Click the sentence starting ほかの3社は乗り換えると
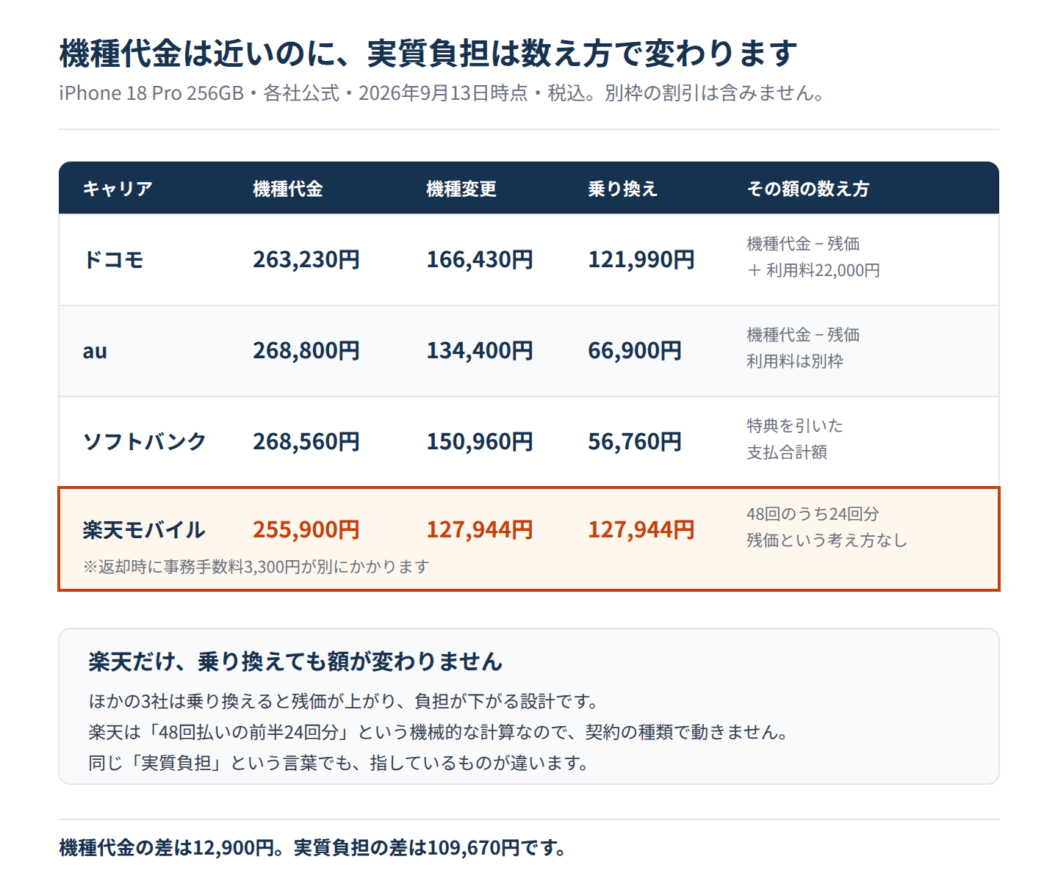 point(344,701)
